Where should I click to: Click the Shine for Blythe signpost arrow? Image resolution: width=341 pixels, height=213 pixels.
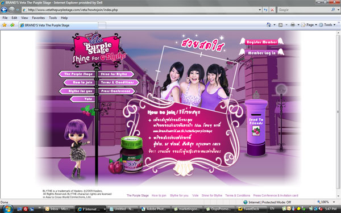coord(117,74)
